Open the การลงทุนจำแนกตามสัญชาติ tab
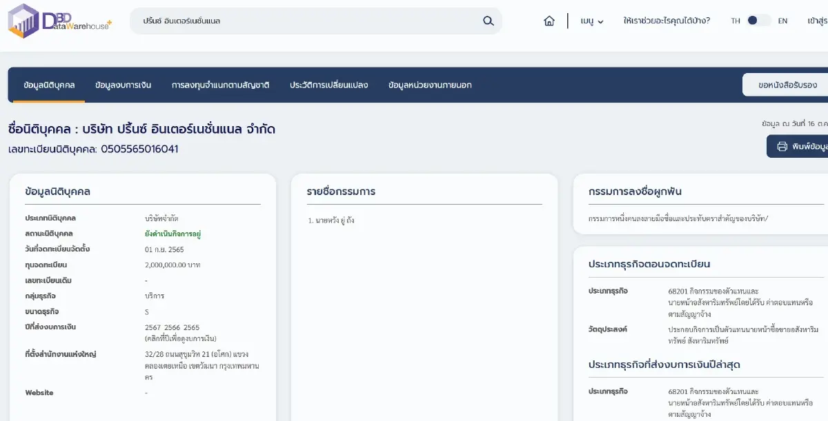This screenshot has width=828, height=421. (x=220, y=85)
